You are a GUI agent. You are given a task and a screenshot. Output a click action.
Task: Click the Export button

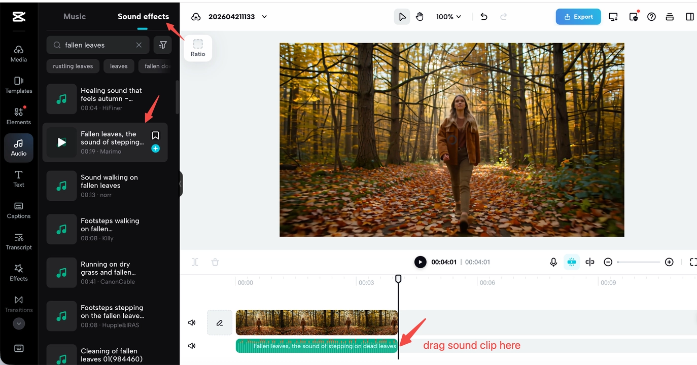pos(578,17)
